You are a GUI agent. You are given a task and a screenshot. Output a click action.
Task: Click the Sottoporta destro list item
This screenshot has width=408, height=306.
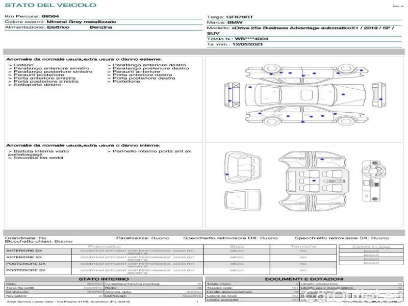(37, 85)
